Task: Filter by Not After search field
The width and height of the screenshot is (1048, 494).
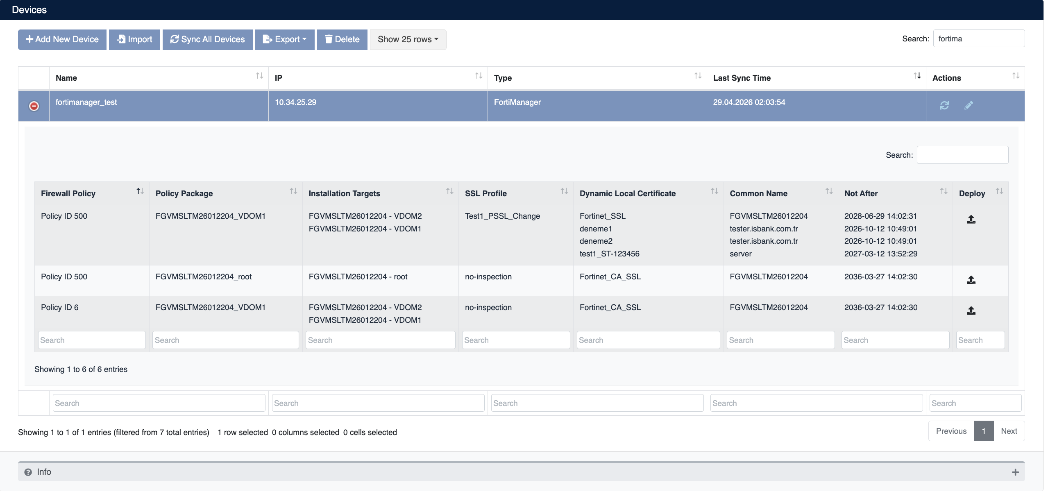Action: click(896, 340)
